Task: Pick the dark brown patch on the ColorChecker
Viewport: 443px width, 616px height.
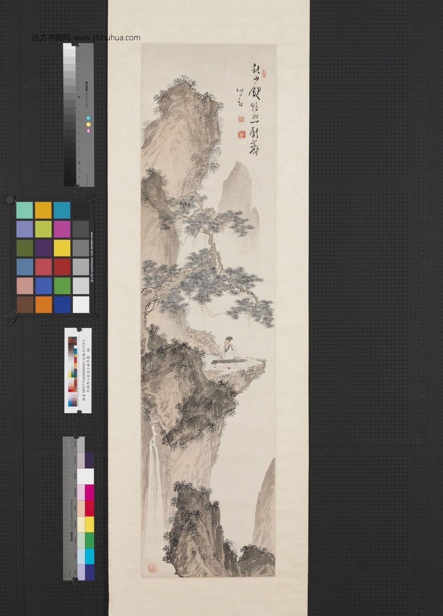Action: [x=24, y=304]
